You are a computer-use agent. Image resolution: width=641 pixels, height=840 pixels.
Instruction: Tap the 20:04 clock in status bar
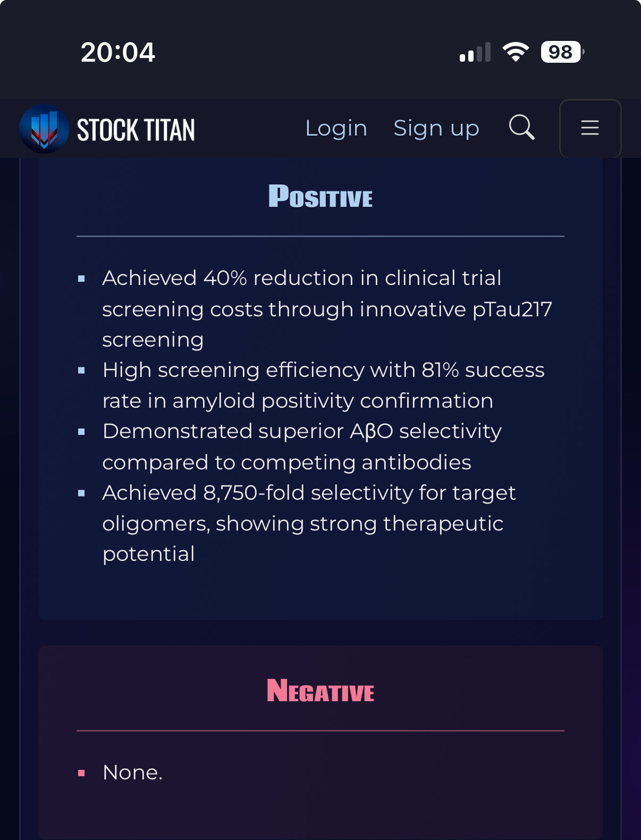coord(117,53)
